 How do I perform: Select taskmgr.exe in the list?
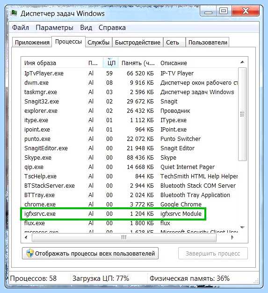tap(130, 92)
